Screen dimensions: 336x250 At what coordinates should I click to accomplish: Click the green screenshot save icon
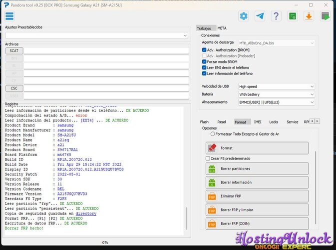[x=293, y=16]
